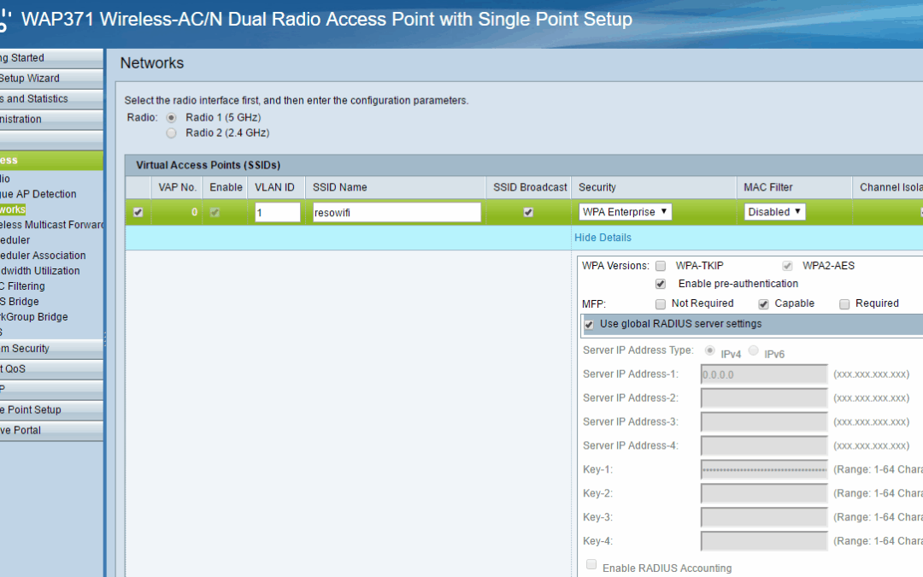Click the Hide Details link

(603, 238)
